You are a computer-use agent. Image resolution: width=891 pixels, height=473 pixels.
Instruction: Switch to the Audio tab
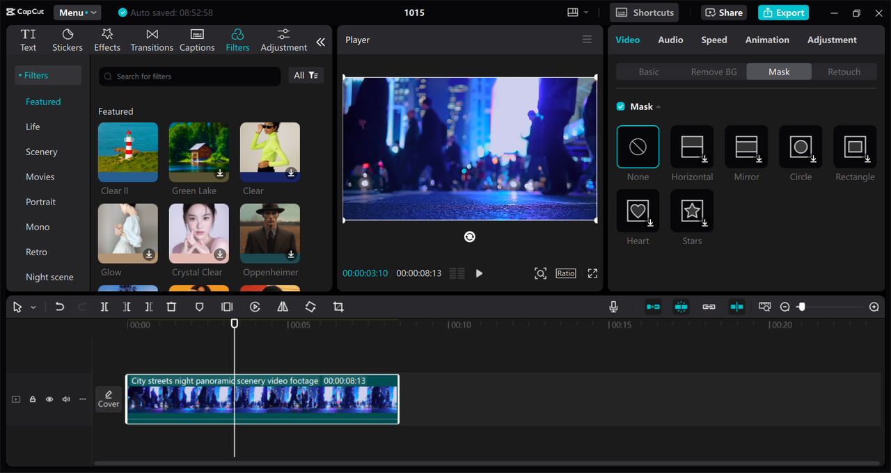pos(670,40)
